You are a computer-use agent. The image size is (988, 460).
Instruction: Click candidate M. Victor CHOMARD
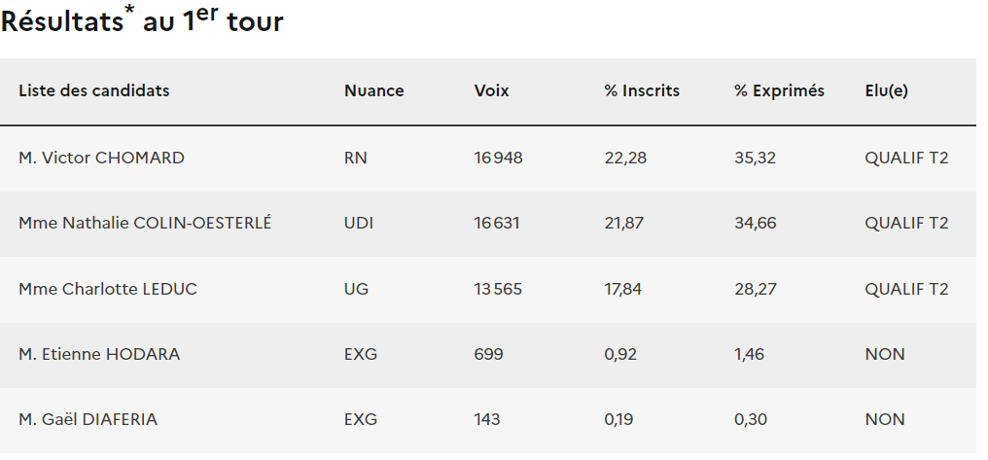(101, 158)
